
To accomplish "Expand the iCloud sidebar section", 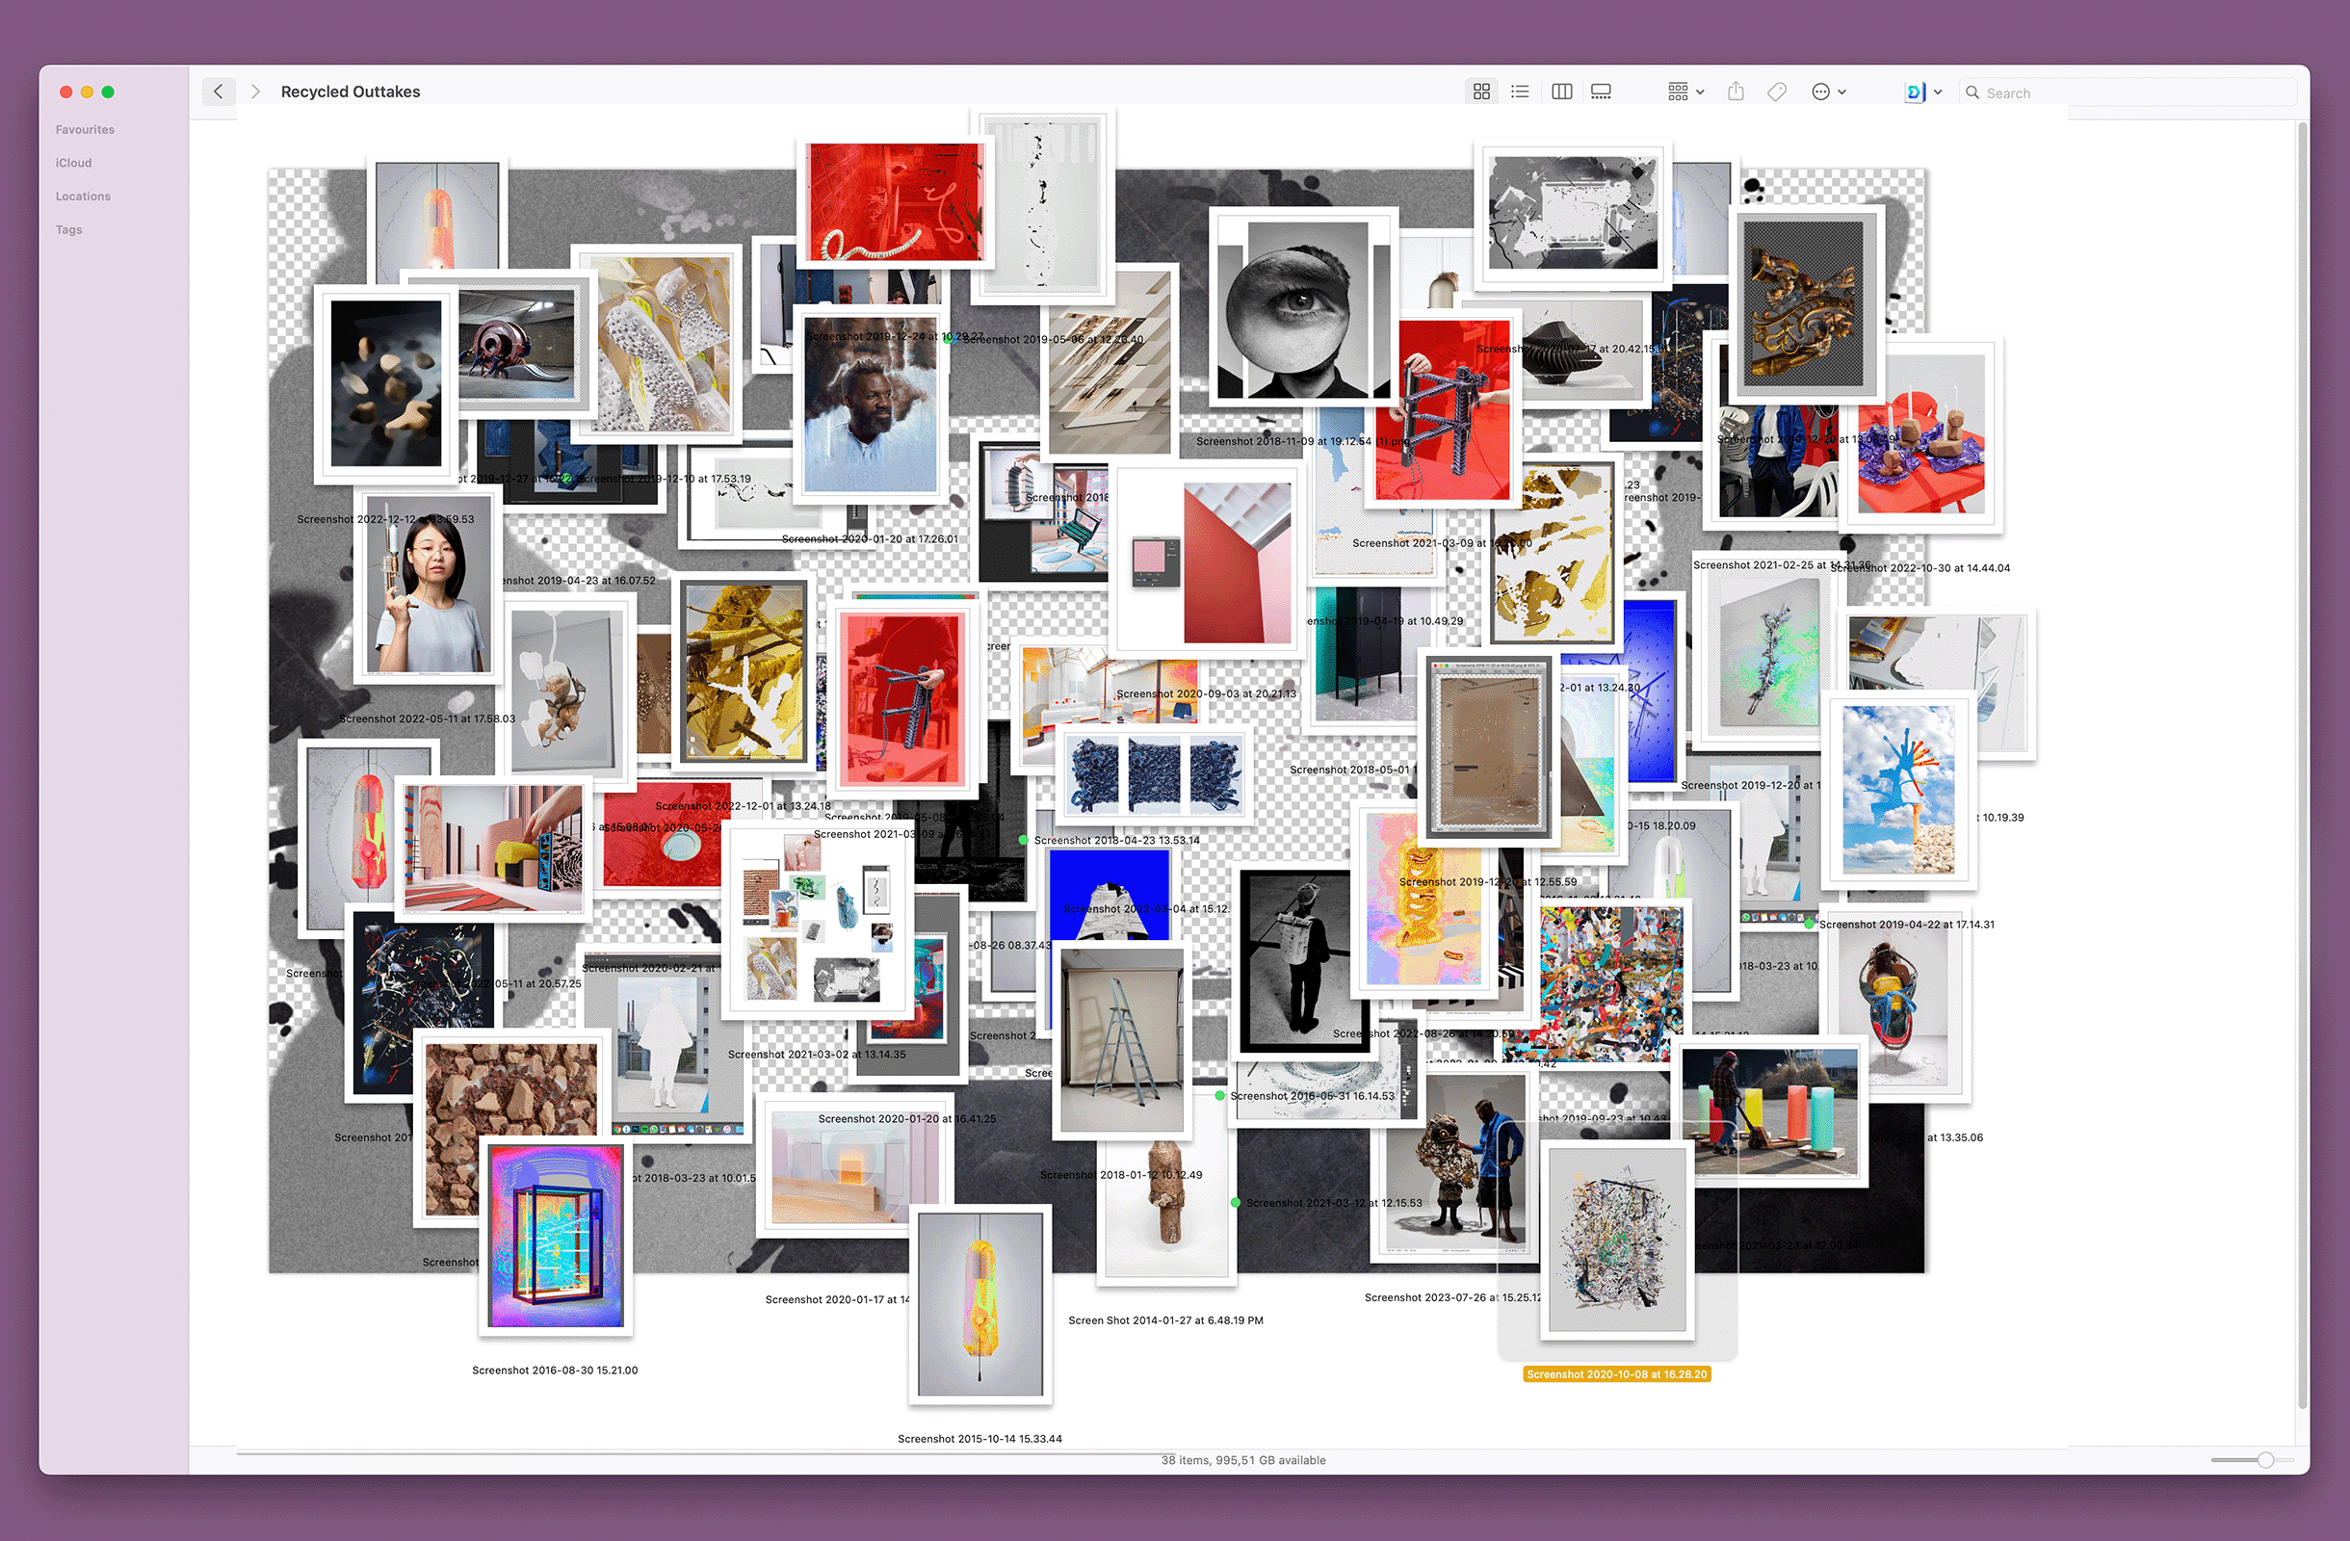I will pos(73,163).
